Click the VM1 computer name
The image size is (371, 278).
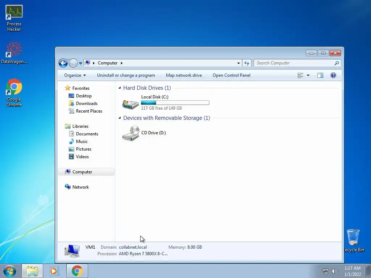[x=90, y=247]
